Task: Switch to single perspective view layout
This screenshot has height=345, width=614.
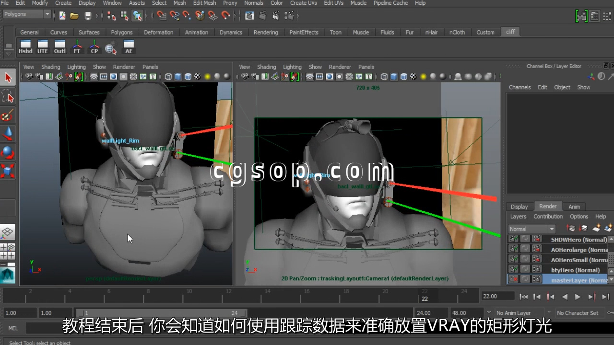Action: pos(8,233)
